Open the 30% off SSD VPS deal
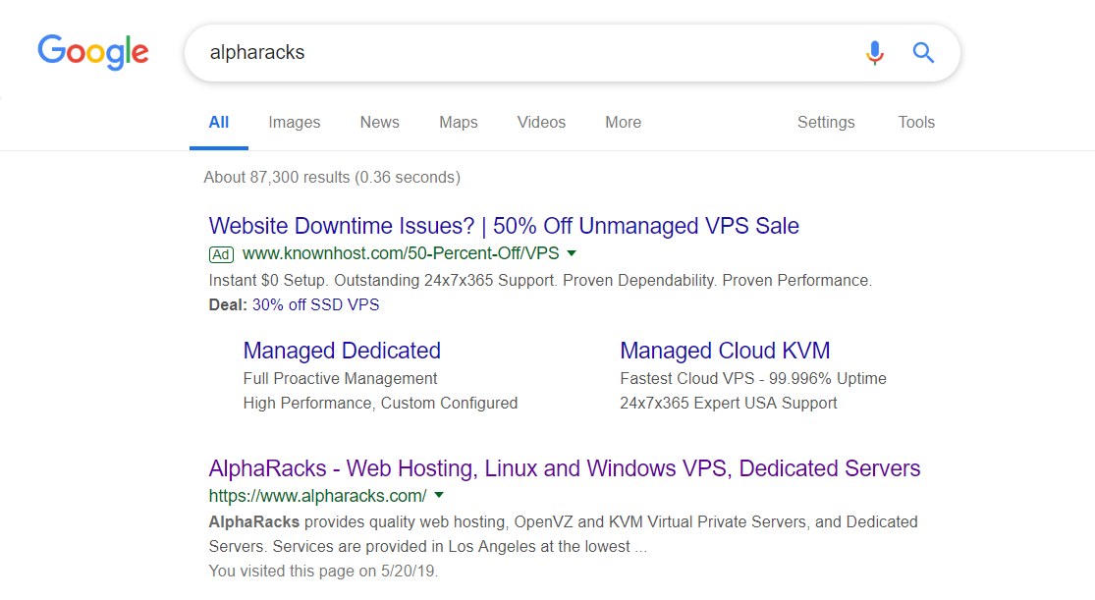 [x=315, y=304]
